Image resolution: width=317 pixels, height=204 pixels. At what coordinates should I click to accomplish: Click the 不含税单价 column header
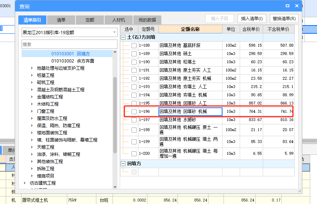[x=279, y=29]
